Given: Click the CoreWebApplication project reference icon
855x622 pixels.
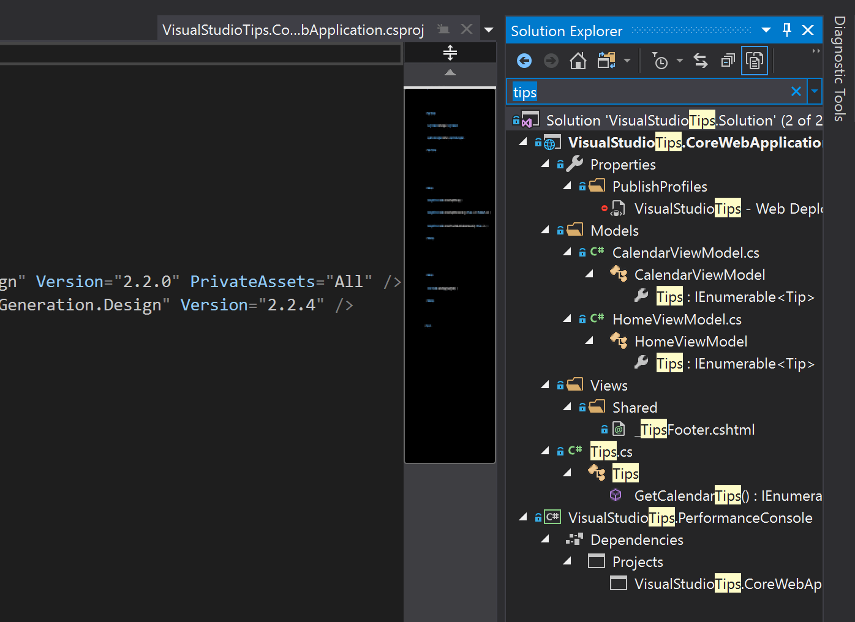Looking at the screenshot, I should 619,583.
